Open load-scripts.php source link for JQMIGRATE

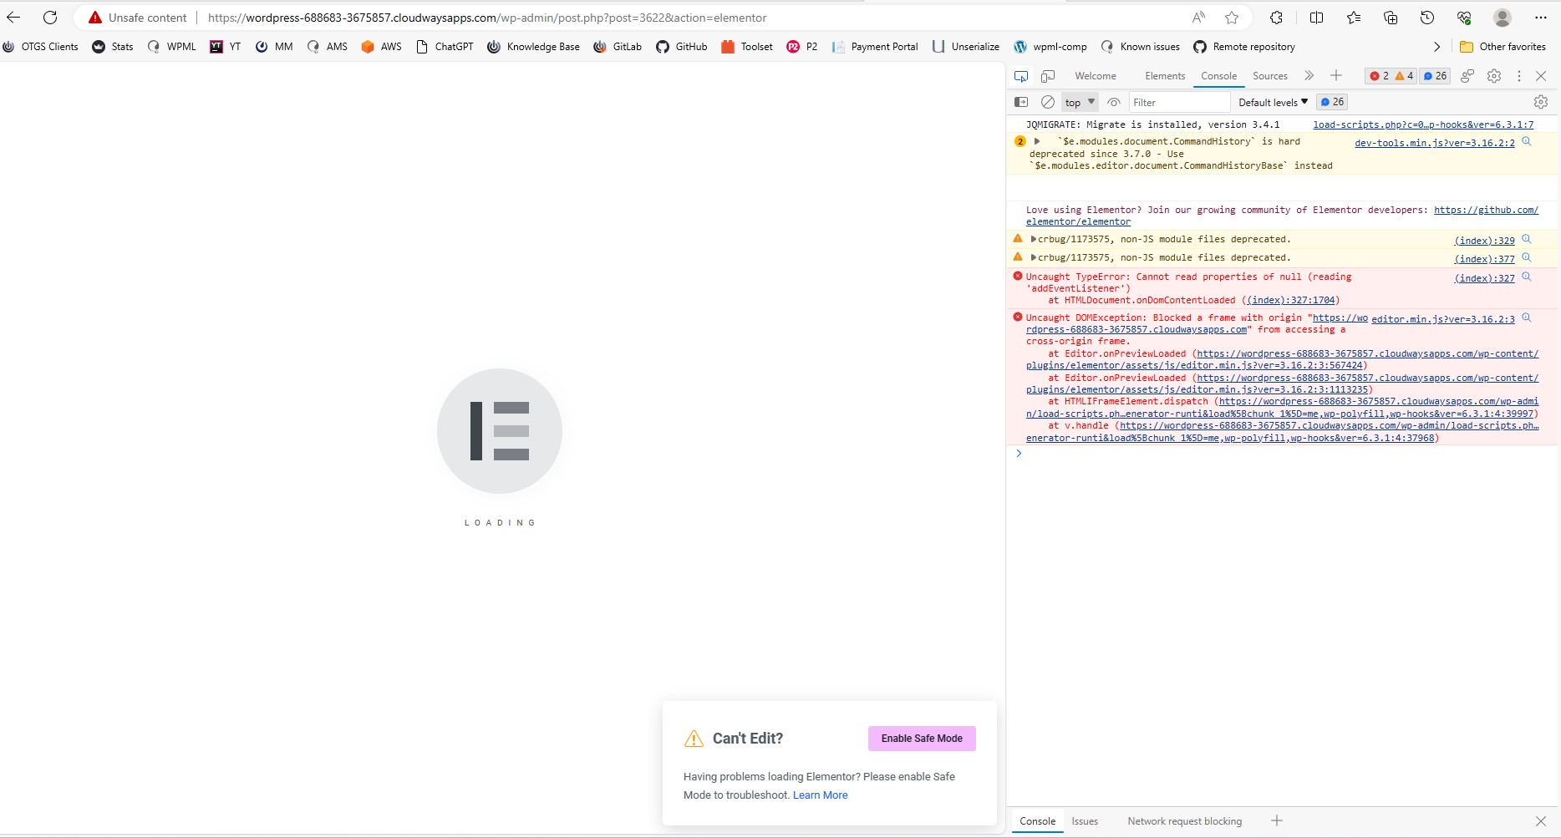pyautogui.click(x=1423, y=124)
